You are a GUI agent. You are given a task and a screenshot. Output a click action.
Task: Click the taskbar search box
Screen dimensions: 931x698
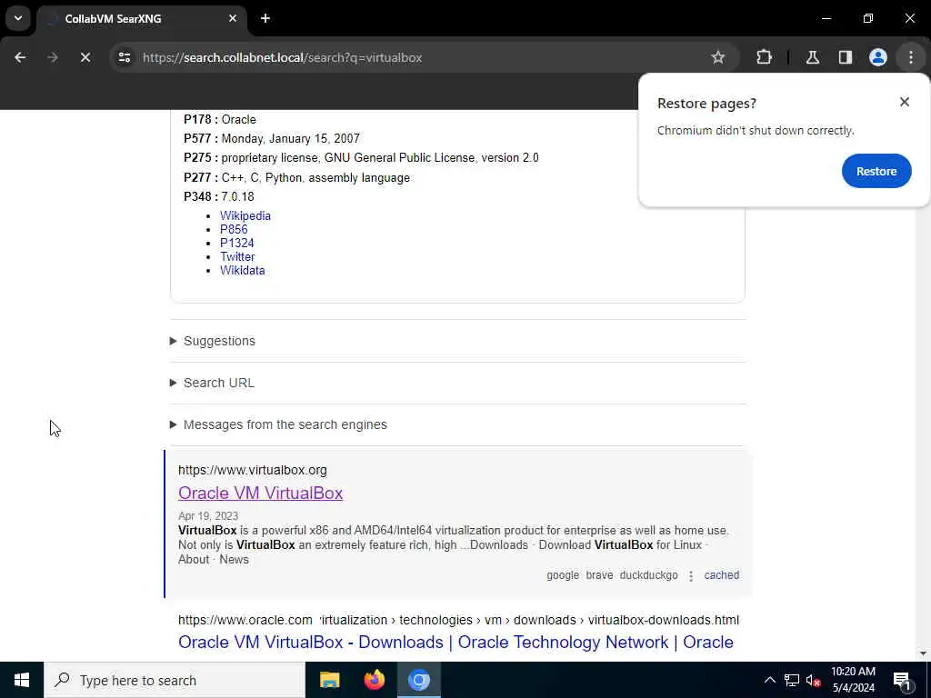point(174,680)
